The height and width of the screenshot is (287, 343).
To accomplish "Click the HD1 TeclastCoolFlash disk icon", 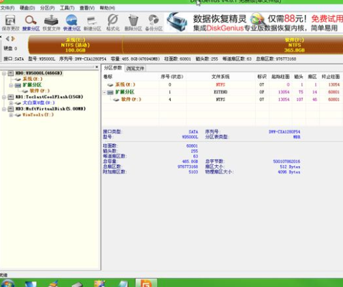I will pos(11,97).
